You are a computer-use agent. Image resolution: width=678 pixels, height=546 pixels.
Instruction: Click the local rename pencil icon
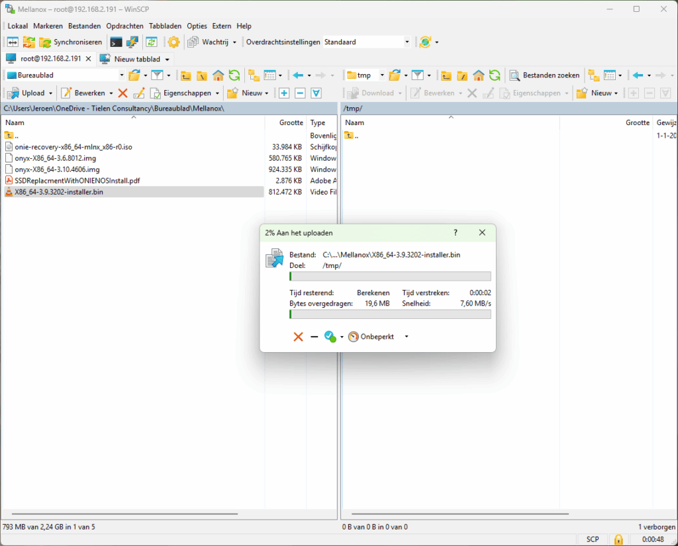[x=139, y=93]
